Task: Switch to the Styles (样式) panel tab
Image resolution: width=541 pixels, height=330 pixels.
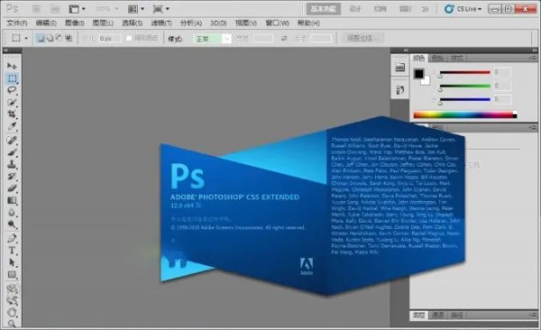Action: click(x=457, y=59)
